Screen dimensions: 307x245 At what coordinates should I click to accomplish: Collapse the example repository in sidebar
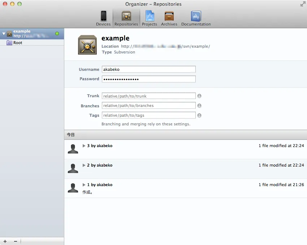[x=4, y=34]
